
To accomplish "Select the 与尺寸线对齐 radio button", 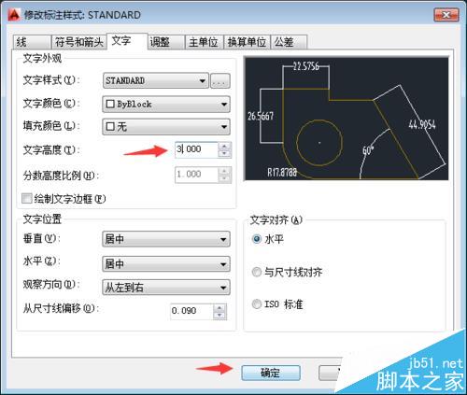I will [257, 272].
